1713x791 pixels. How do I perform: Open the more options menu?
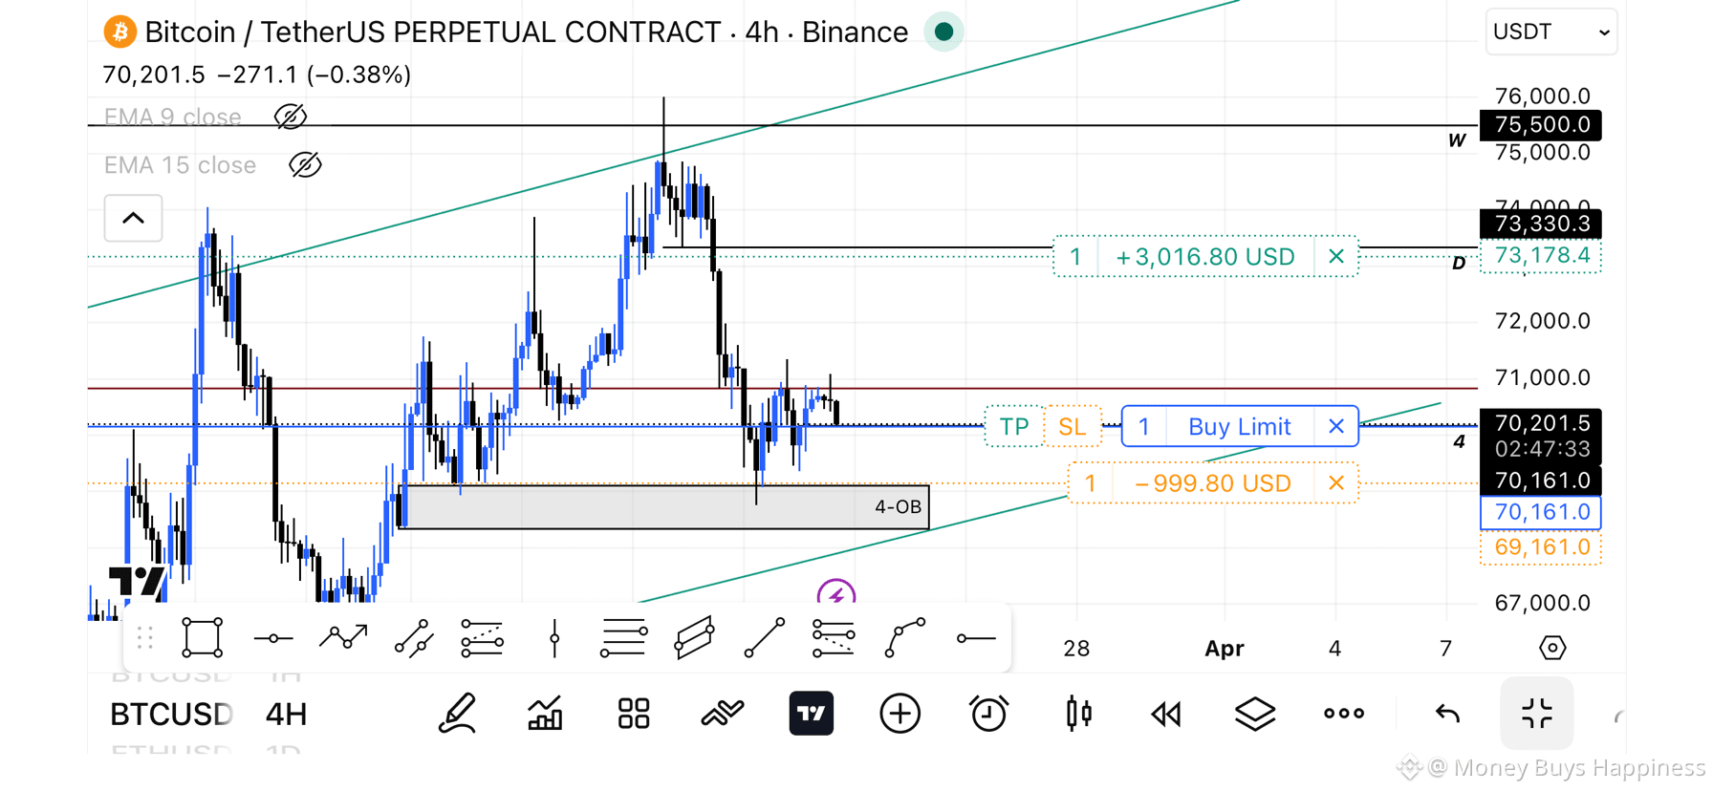(x=1344, y=714)
